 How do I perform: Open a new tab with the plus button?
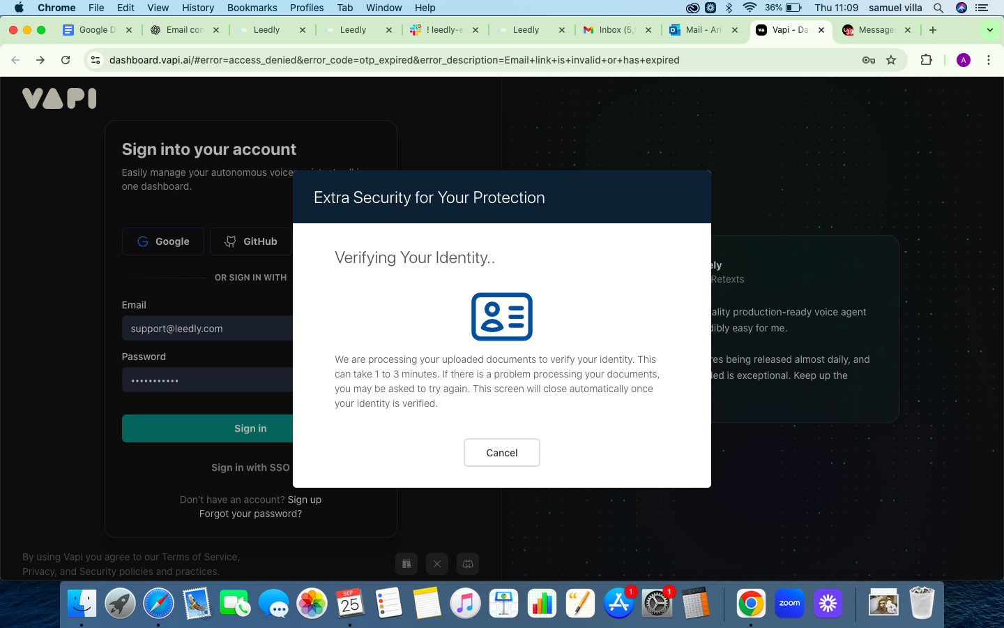click(x=933, y=30)
